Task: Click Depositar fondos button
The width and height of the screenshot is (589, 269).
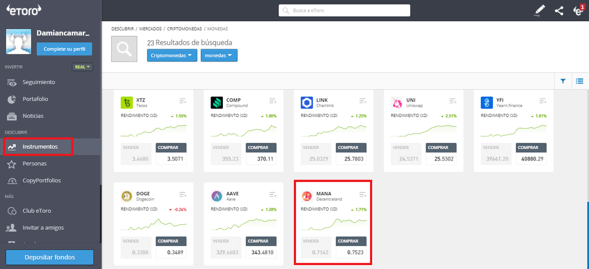Action: (x=50, y=257)
